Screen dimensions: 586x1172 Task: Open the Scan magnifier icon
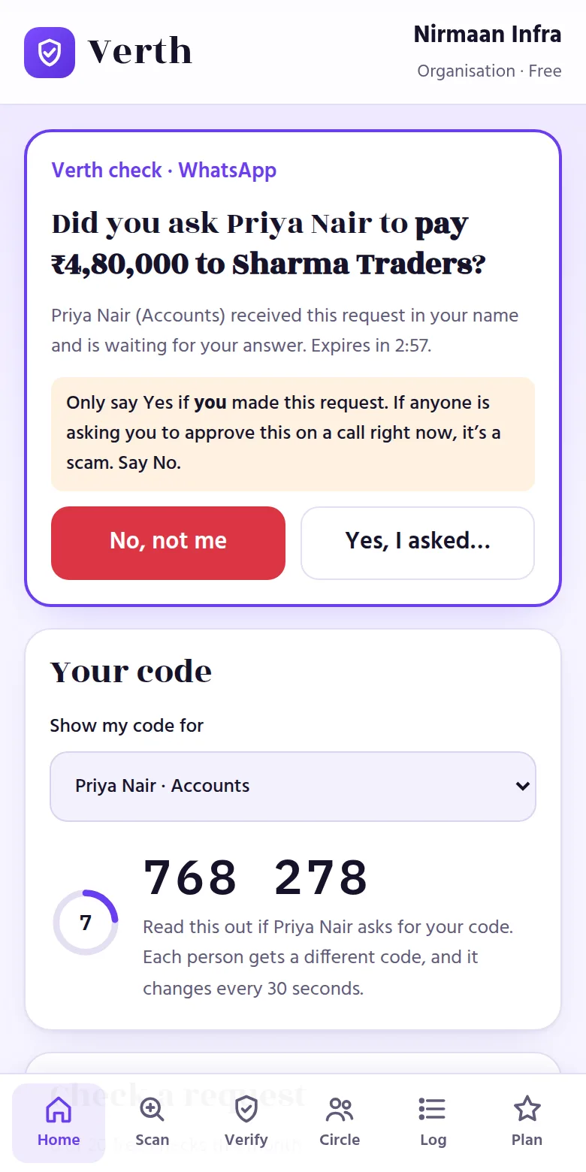pos(152,1109)
